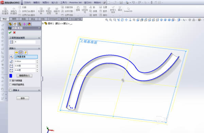The height and width of the screenshot is (133, 204).
Task: Collapse 工程图剖面视图 section
Action: [39, 38]
